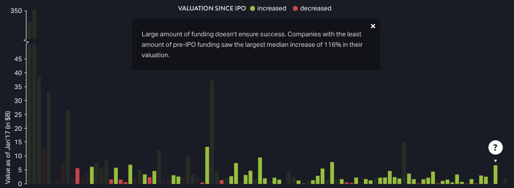514x188 pixels.
Task: Click the tooltip text about pre-IPO funding
Action: click(252, 45)
